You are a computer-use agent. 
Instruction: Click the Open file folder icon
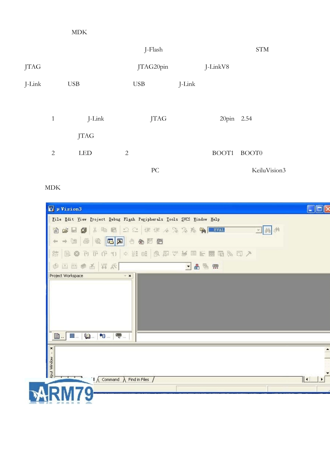(x=65, y=230)
